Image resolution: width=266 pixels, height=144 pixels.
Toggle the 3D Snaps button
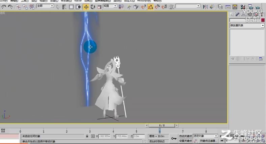tap(143, 7)
